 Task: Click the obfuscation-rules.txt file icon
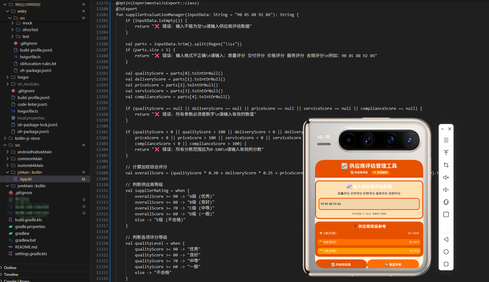(x=16, y=64)
